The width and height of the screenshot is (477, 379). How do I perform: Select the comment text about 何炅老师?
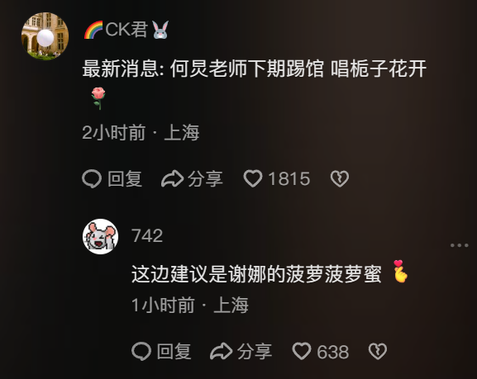pyautogui.click(x=255, y=83)
